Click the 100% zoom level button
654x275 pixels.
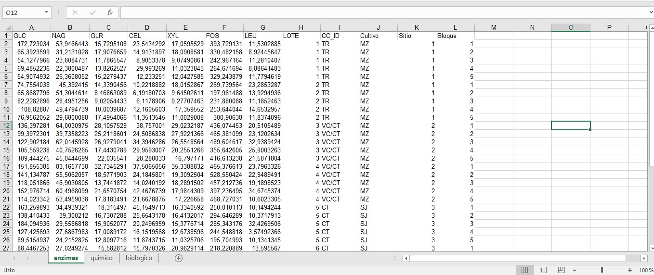click(646, 270)
